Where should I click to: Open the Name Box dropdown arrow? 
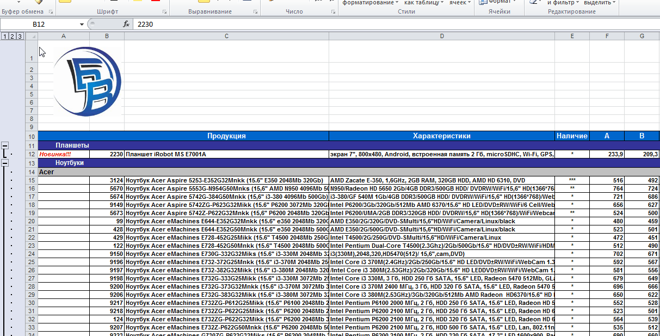(82, 25)
